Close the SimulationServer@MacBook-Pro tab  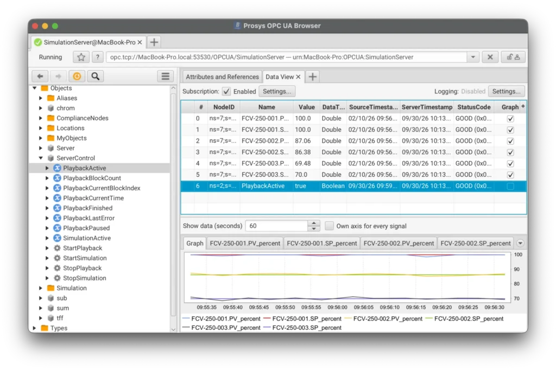140,42
